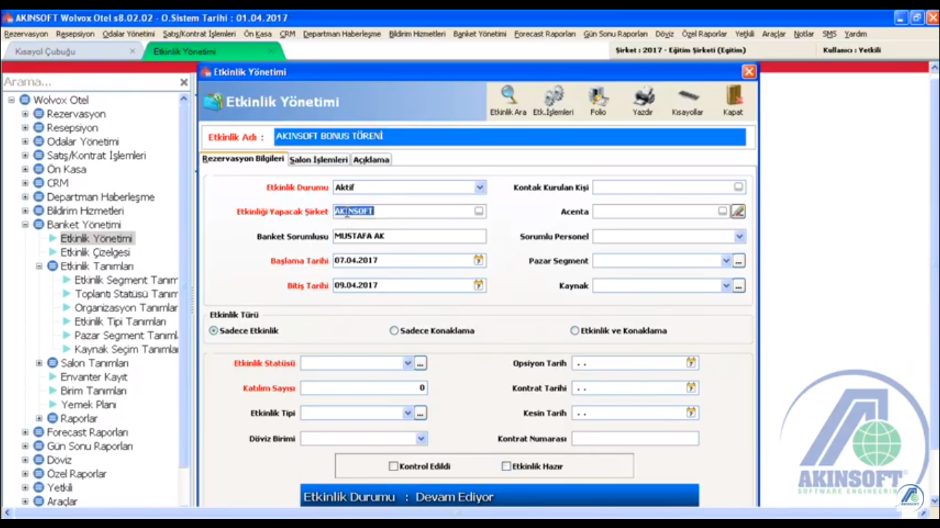Viewport: 940px width, 528px height.
Task: Select Birim Tanımları in the tree
Action: [x=94, y=390]
